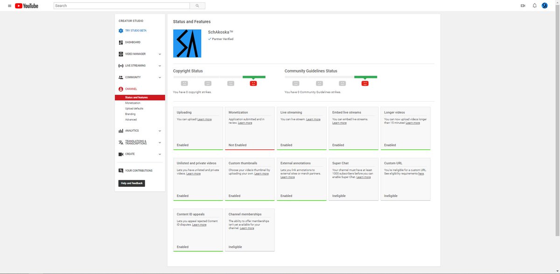The height and width of the screenshot is (274, 560).
Task: Click Learn more in Unlisted and private videos
Action: tap(194, 174)
